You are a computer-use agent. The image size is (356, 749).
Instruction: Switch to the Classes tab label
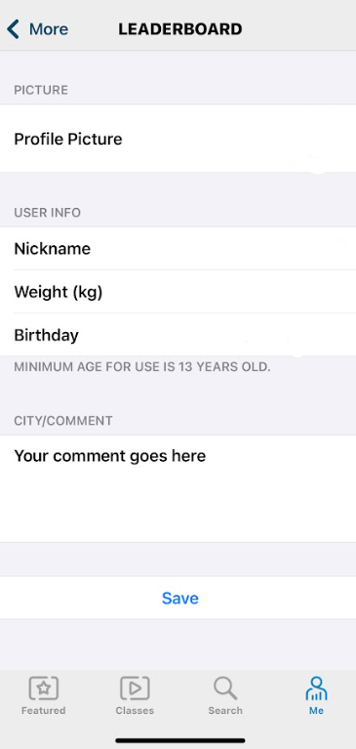click(135, 710)
